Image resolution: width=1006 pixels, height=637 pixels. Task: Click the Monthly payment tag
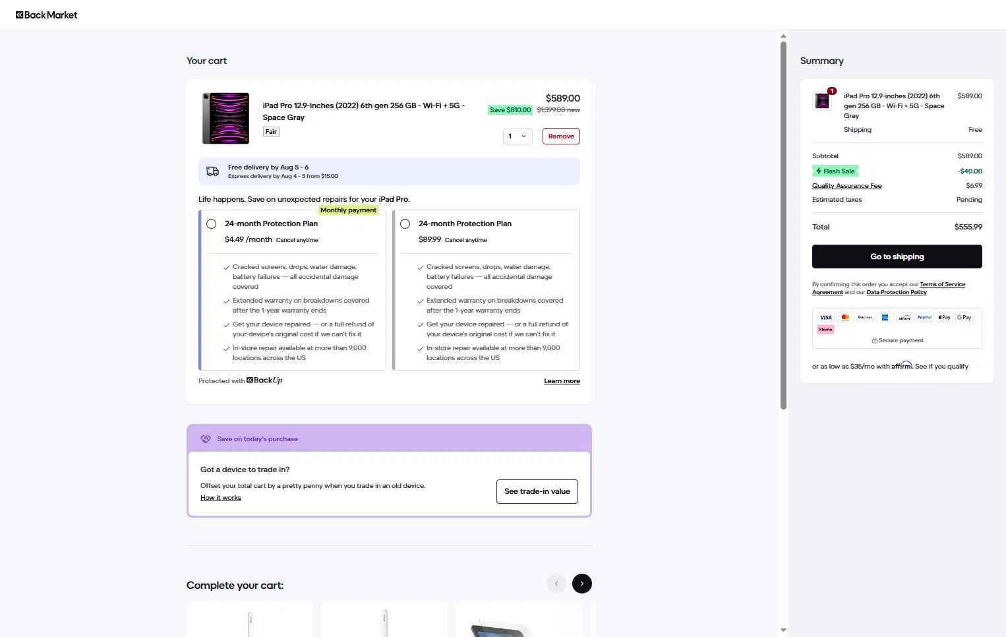[348, 210]
